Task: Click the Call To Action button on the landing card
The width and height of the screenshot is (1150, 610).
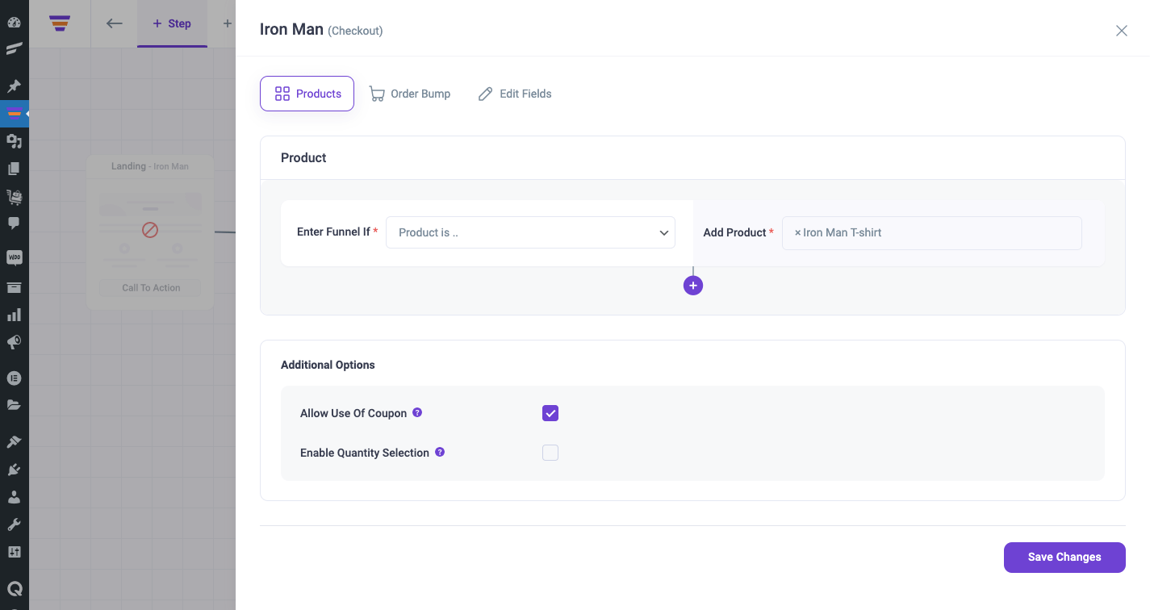Action: 151,288
